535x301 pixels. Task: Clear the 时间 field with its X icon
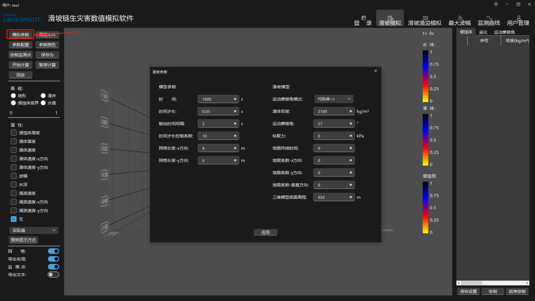coord(235,99)
